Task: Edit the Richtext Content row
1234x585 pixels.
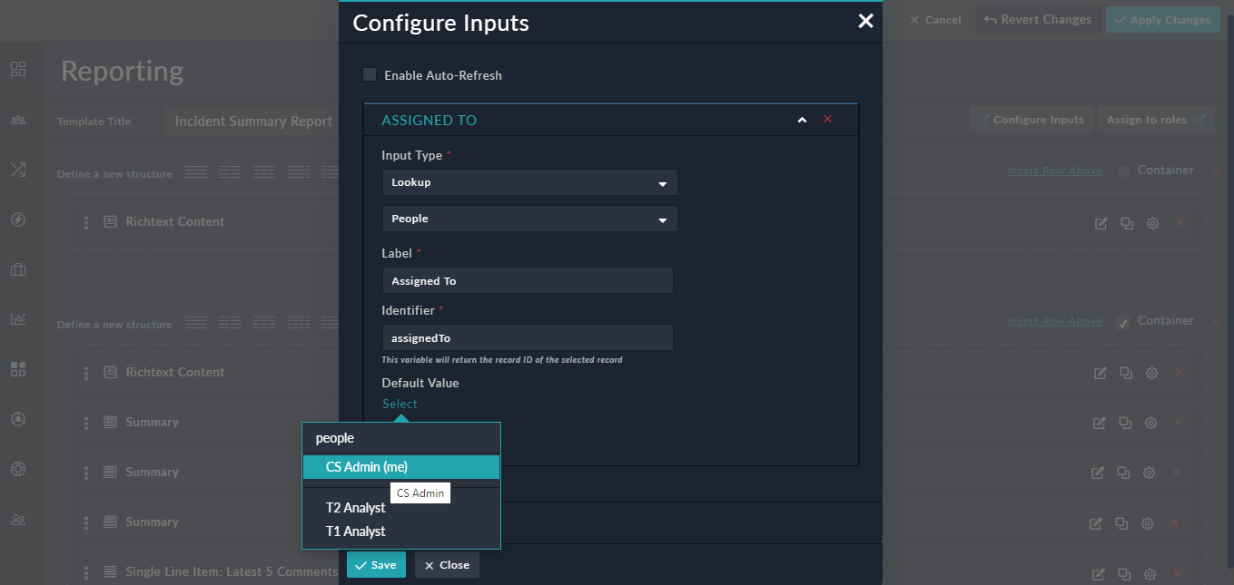Action: pos(1100,222)
